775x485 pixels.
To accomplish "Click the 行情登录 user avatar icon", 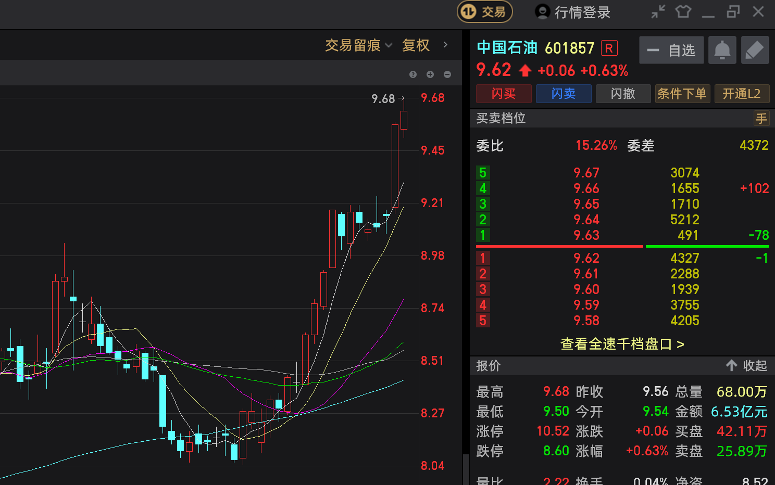I will click(x=543, y=11).
